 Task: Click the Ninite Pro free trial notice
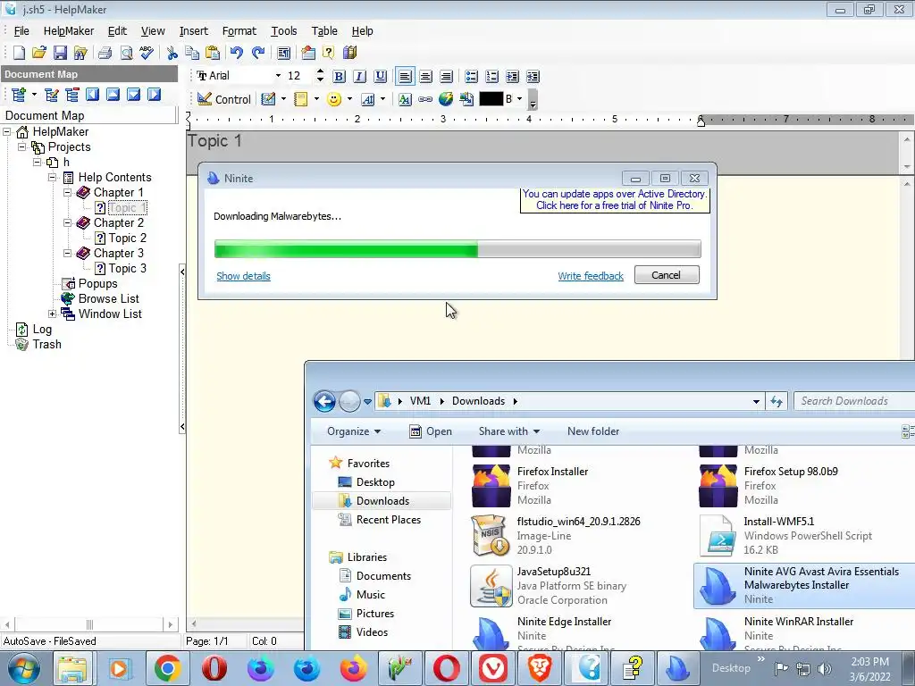[x=615, y=199]
